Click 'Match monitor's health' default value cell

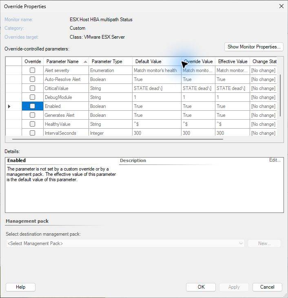click(x=157, y=70)
